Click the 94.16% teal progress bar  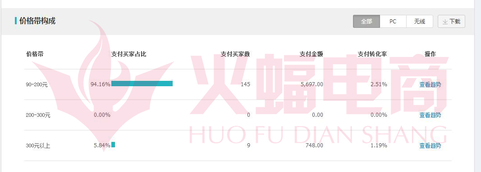pos(142,84)
